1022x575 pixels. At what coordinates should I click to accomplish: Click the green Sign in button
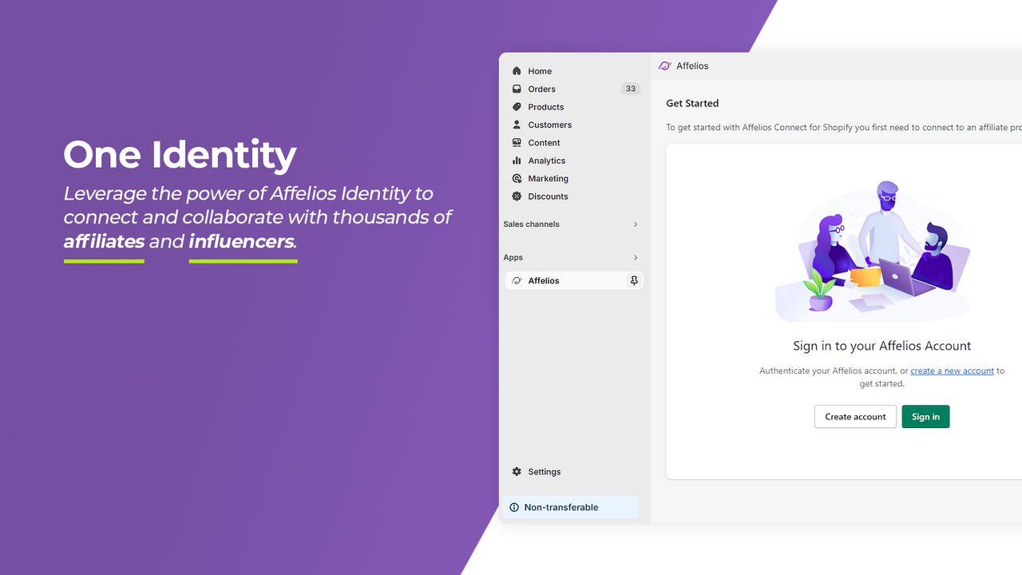coord(925,417)
